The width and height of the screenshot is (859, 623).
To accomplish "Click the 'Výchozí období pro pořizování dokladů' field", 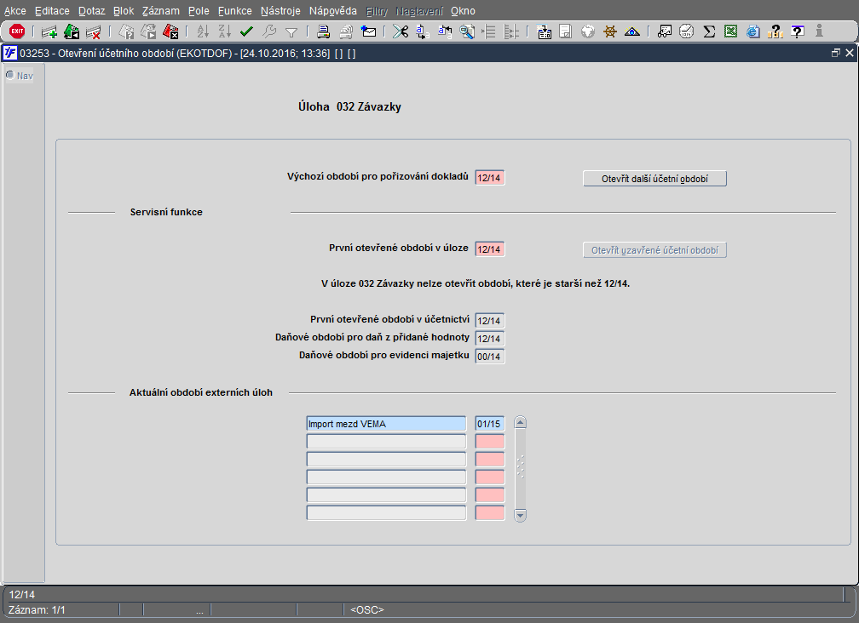I will 490,178.
